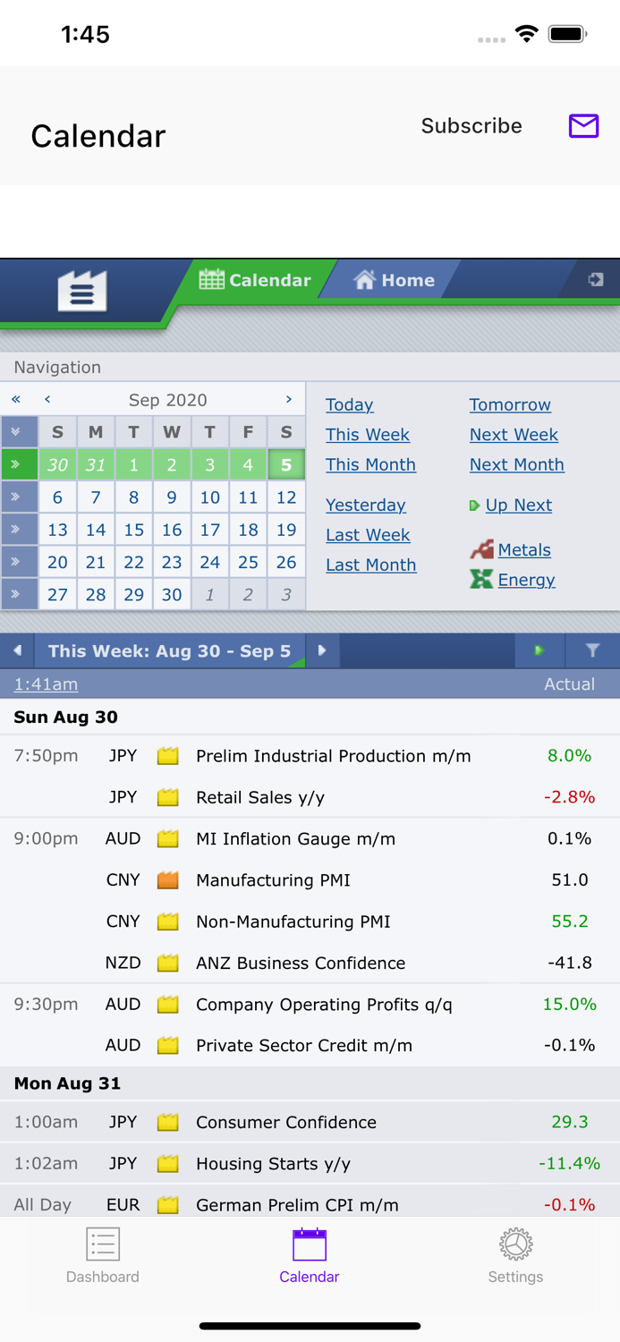Click the orange impact icon beside Manufacturing PMI

[x=167, y=879]
